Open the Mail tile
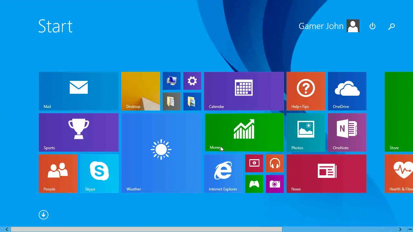 [79, 91]
